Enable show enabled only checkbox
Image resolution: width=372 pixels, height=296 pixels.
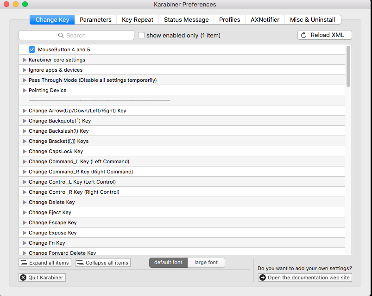click(x=141, y=35)
